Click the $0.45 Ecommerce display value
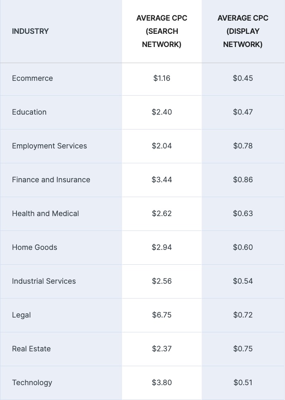The height and width of the screenshot is (400, 285). (x=243, y=78)
